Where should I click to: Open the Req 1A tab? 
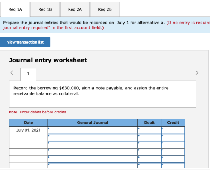point(15,9)
